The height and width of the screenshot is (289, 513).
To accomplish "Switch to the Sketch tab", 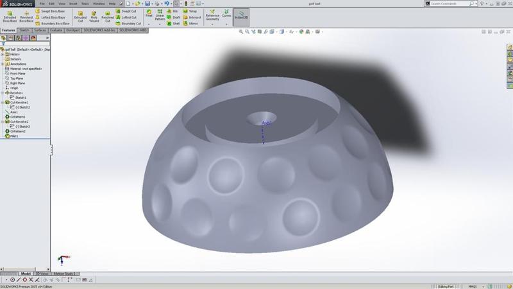I will [x=24, y=30].
